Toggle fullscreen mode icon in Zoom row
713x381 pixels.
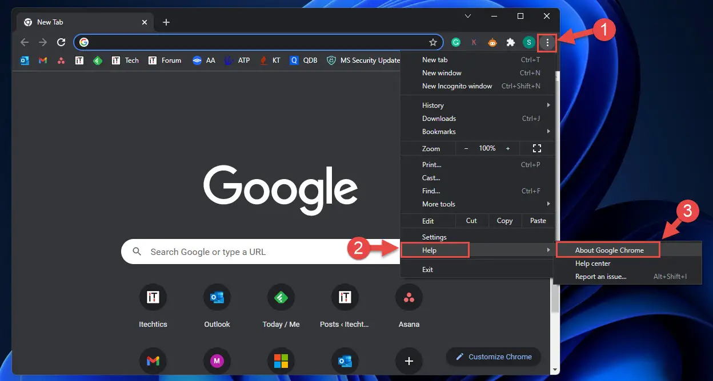tap(536, 148)
